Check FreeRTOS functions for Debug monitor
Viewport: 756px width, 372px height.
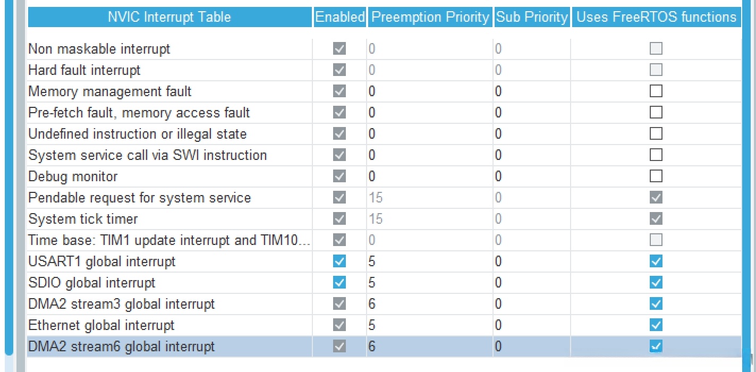(x=656, y=176)
